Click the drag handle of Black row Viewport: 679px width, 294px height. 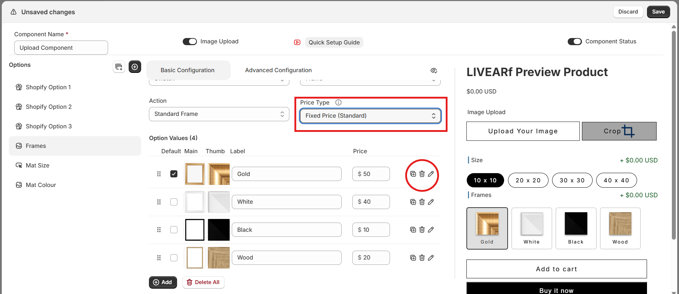pyautogui.click(x=159, y=230)
